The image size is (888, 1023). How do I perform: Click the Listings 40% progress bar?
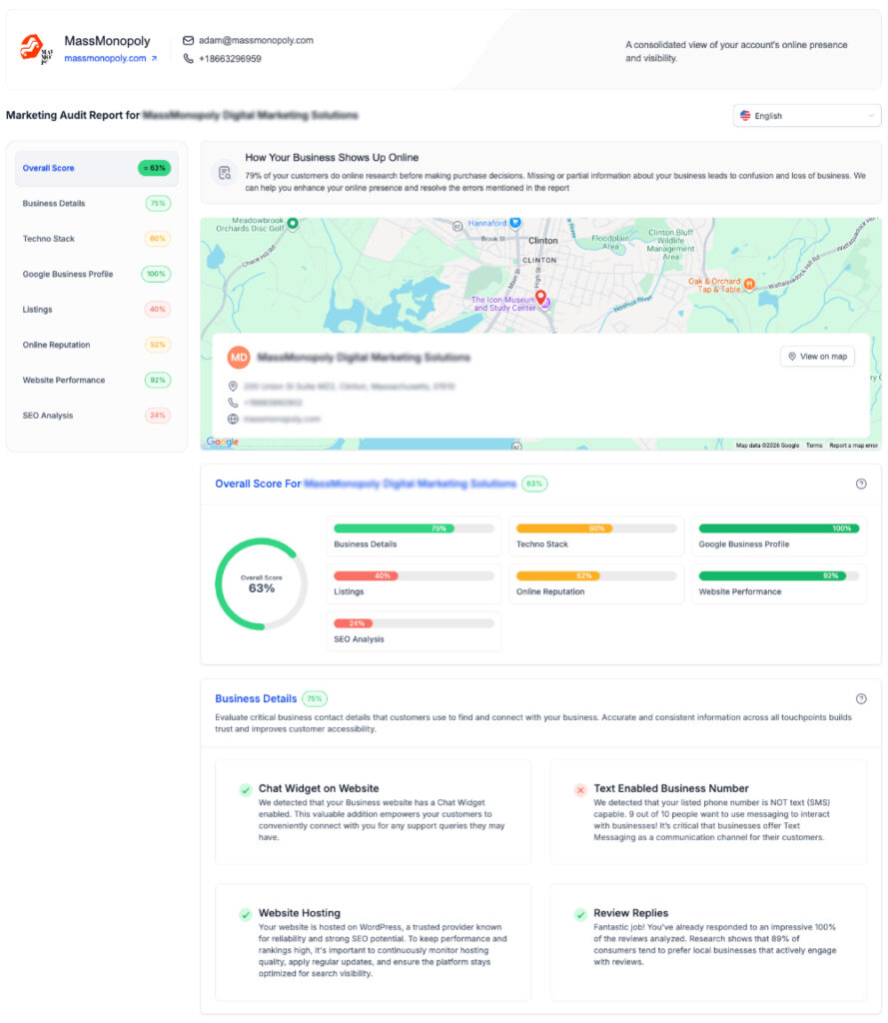tap(414, 576)
